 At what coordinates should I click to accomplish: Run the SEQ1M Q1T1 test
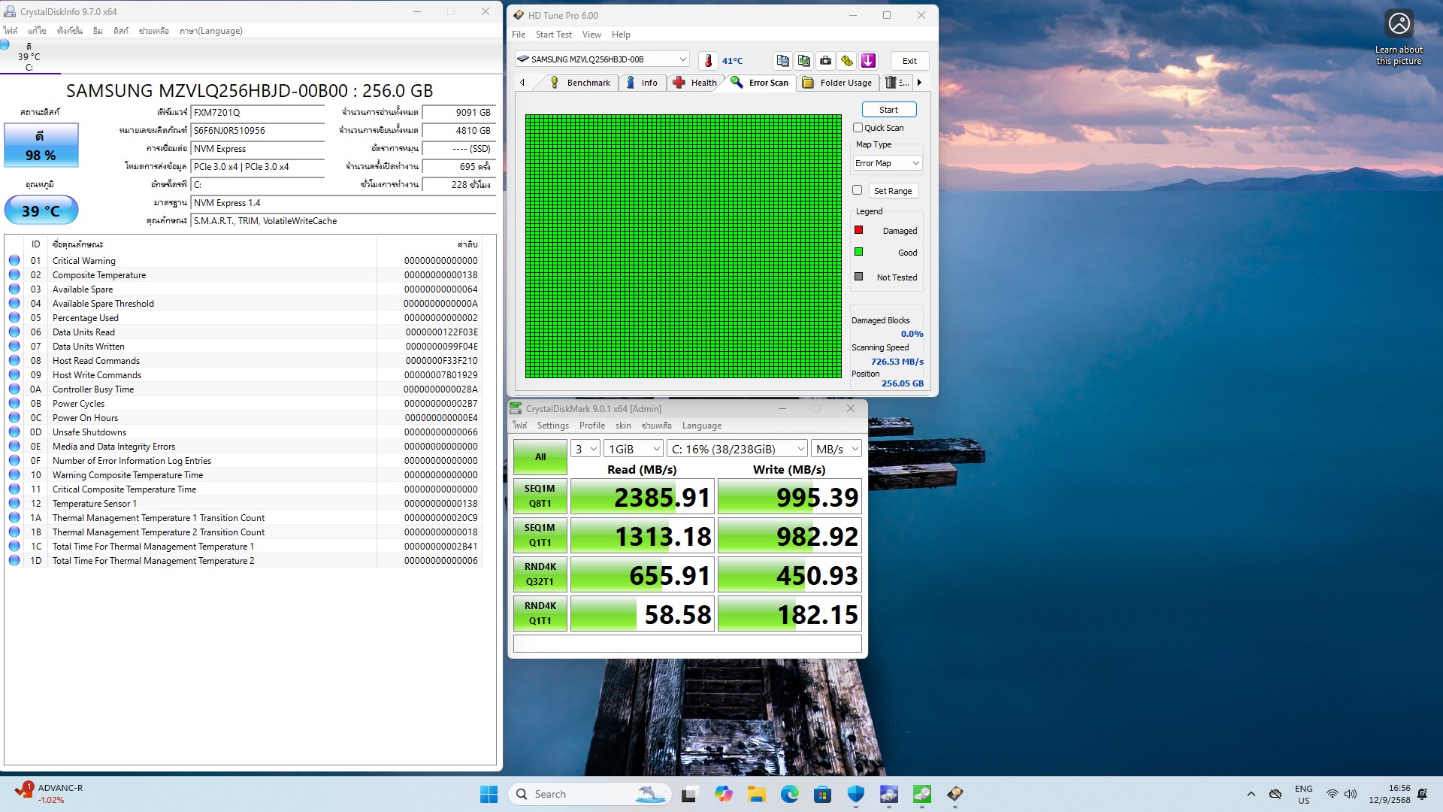[540, 535]
